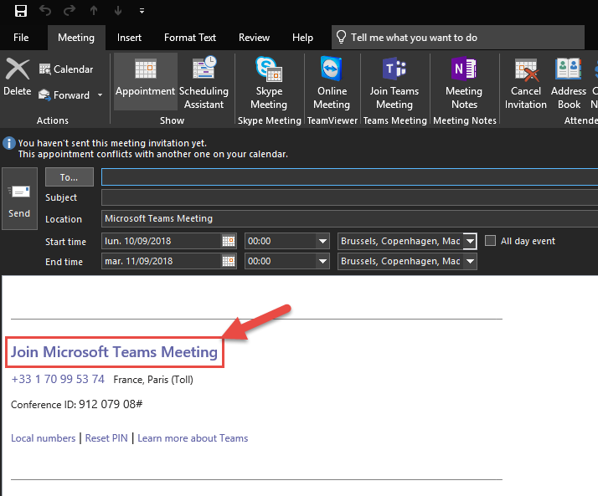Image resolution: width=598 pixels, height=496 pixels.
Task: Expand the Start time zone dropdown
Action: point(470,241)
